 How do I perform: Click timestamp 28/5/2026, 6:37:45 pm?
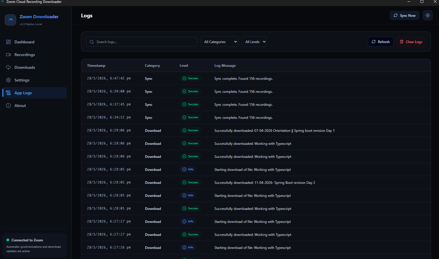109,104
